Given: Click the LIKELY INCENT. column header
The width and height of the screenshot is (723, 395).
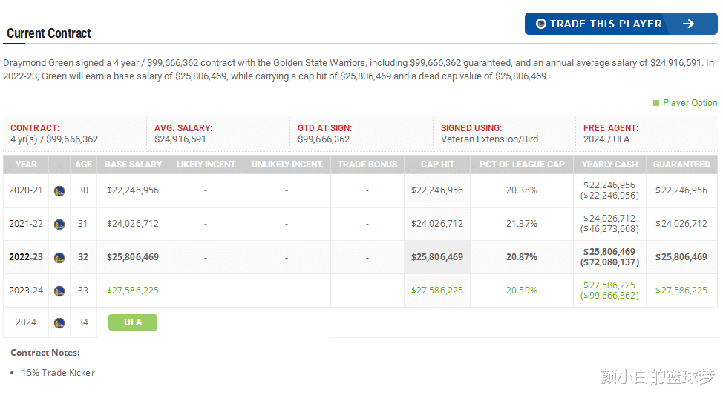Looking at the screenshot, I should point(206,165).
